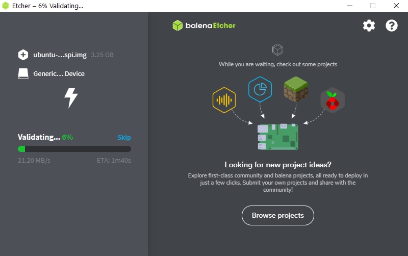The width and height of the screenshot is (408, 256).
Task: Select the raspberry Pi-hole icon
Action: point(333,100)
